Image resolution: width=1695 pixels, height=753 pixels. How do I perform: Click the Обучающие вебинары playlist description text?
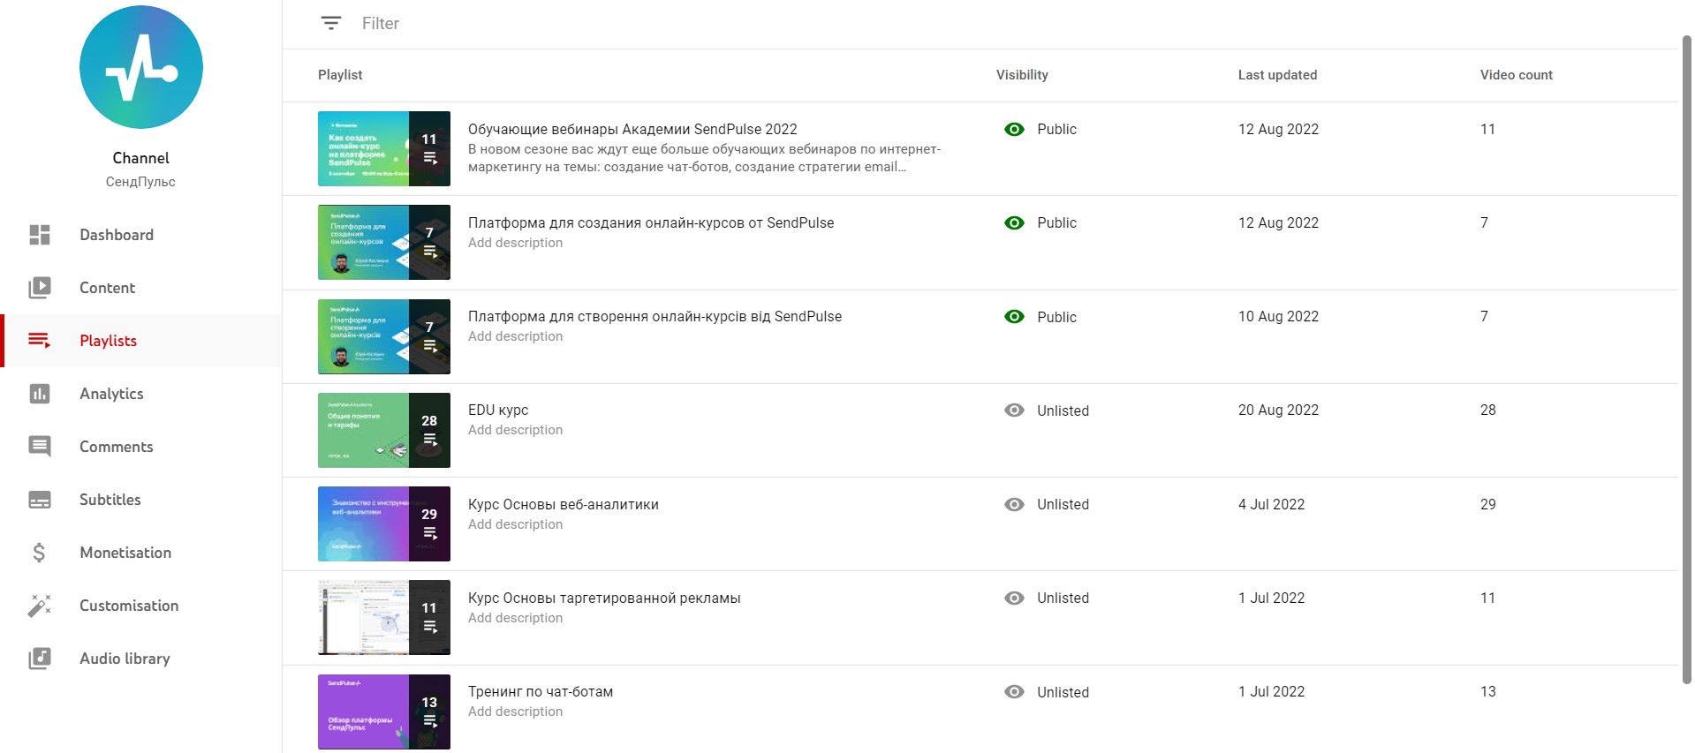(704, 158)
